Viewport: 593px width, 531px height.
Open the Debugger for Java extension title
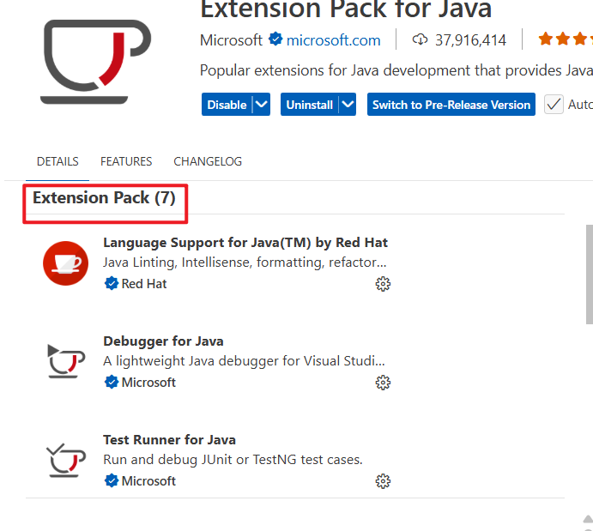[163, 341]
